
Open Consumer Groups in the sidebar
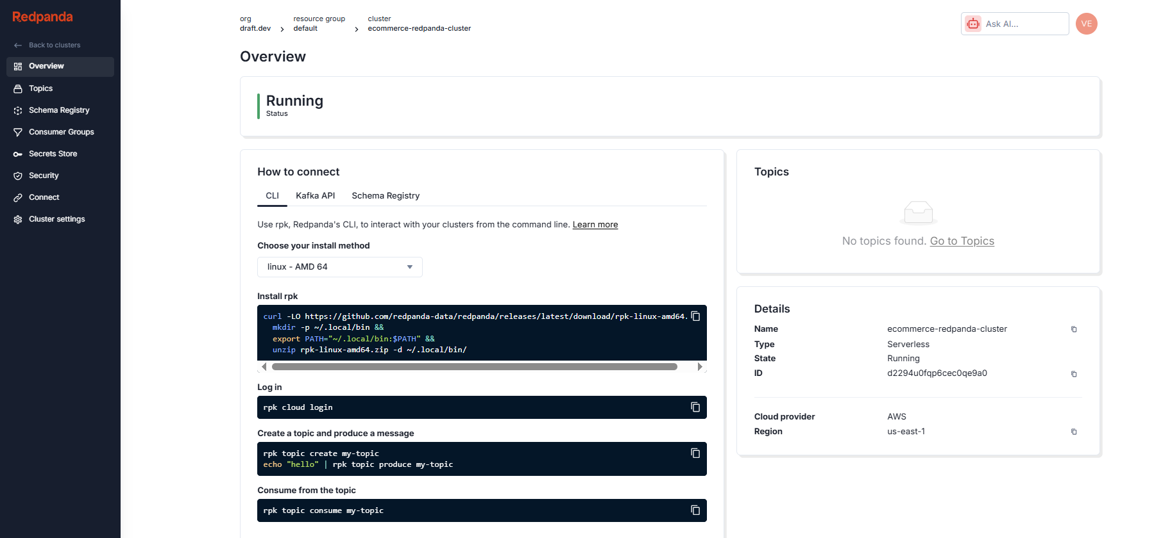60,132
